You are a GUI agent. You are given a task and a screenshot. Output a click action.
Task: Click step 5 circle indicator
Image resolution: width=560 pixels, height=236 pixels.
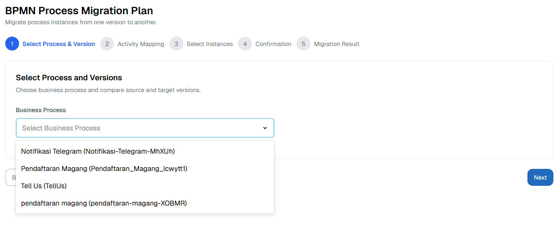[304, 44]
